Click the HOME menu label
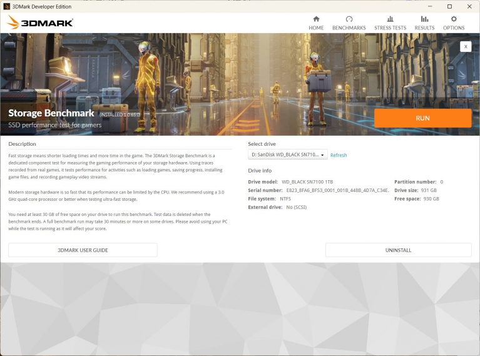The width and height of the screenshot is (480, 356). coord(316,28)
